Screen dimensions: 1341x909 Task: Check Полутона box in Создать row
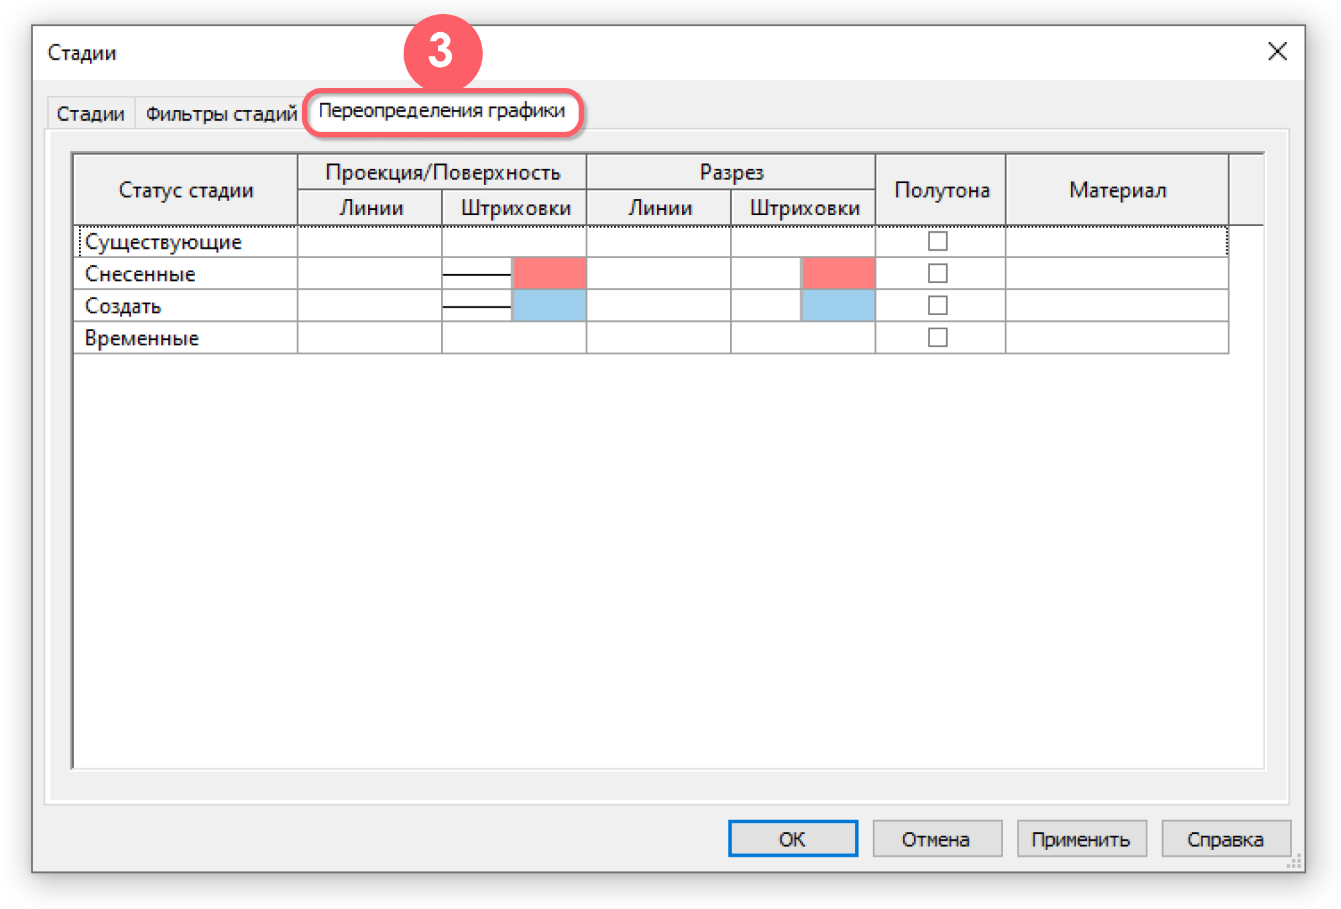coord(937,306)
